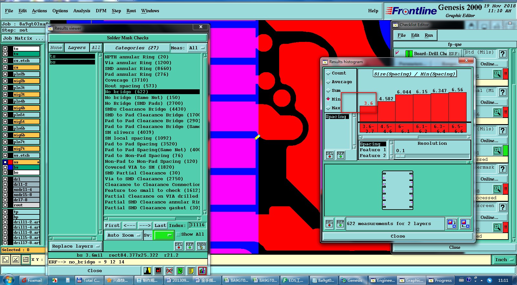Click scroll-up arrow of categories list

[205, 55]
